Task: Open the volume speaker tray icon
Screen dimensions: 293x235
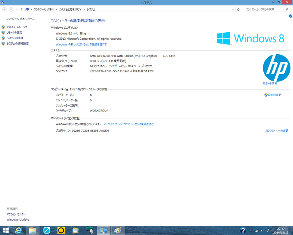Action: tap(262, 231)
